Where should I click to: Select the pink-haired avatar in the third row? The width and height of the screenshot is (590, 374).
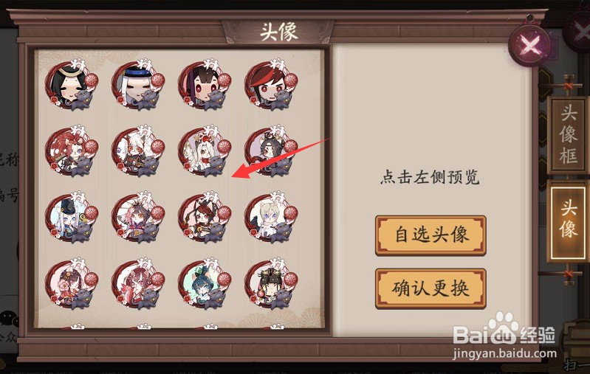tap(138, 218)
